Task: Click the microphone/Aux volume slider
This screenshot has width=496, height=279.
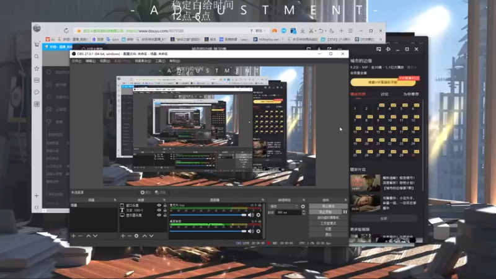Action: tap(208, 215)
